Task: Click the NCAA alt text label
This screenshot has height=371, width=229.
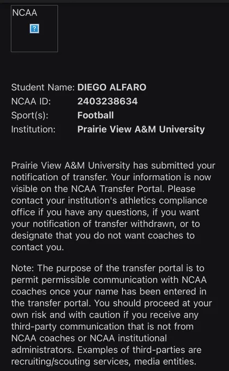Action: 25,13
